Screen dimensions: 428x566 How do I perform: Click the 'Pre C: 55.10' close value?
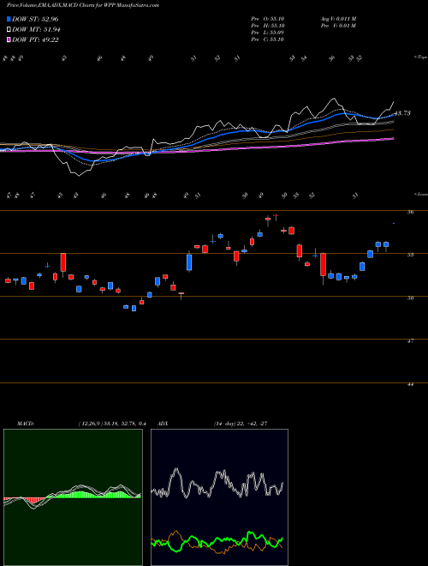pyautogui.click(x=268, y=39)
